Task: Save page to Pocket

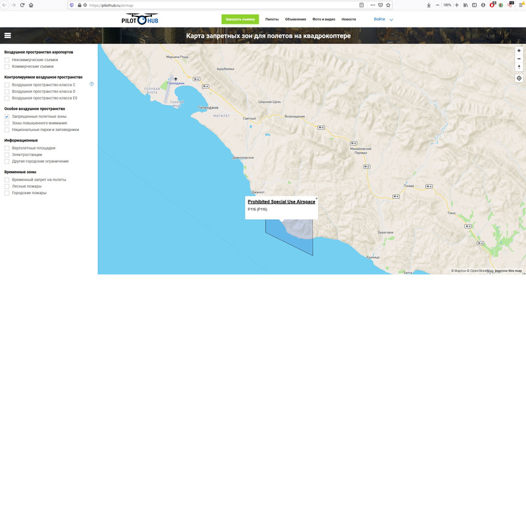Action: click(x=381, y=5)
